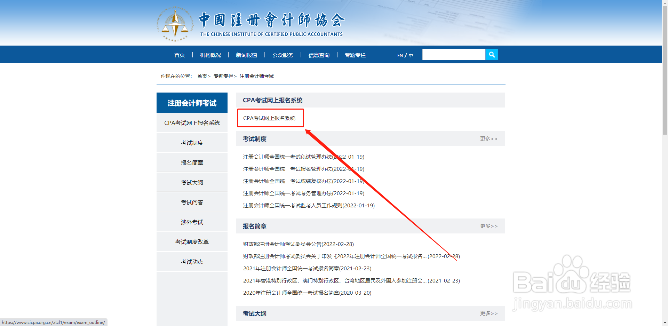Viewport: 668px width, 326px height.
Task: Click the blue search magnifier button
Action: [x=492, y=55]
